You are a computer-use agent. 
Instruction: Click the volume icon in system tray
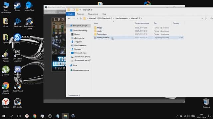tap(188, 116)
